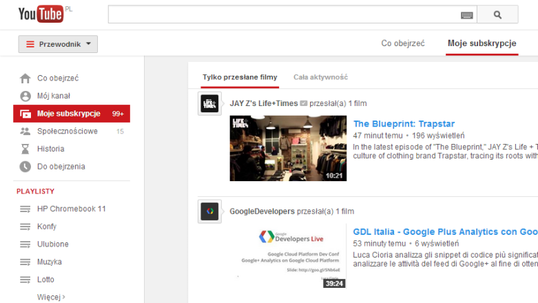This screenshot has height=303, width=538.
Task: Switch to the Cała aktywność tab
Action: (x=320, y=78)
